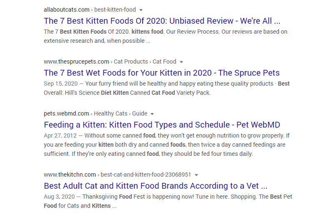Open "The 7 Best Kitten Foods Of 2020" result
Viewport: 329px width, 219px height.
click(162, 21)
